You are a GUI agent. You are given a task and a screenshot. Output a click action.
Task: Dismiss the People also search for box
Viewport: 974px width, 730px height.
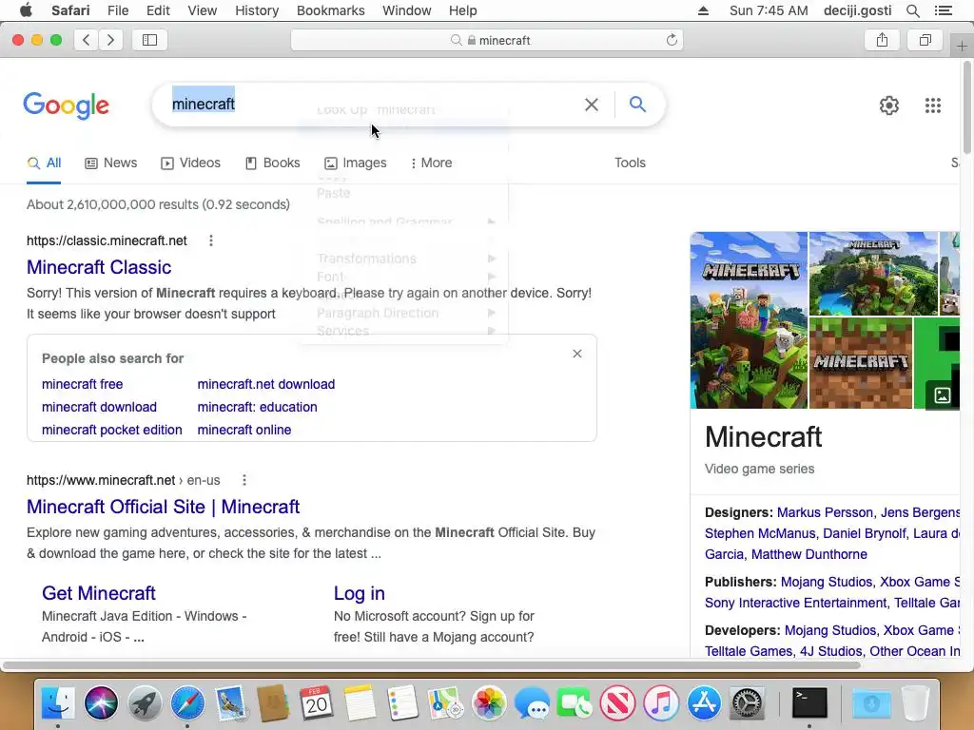point(577,354)
